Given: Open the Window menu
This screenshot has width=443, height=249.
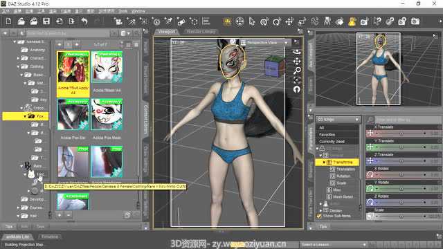Looking at the screenshot, I should click(x=138, y=11).
